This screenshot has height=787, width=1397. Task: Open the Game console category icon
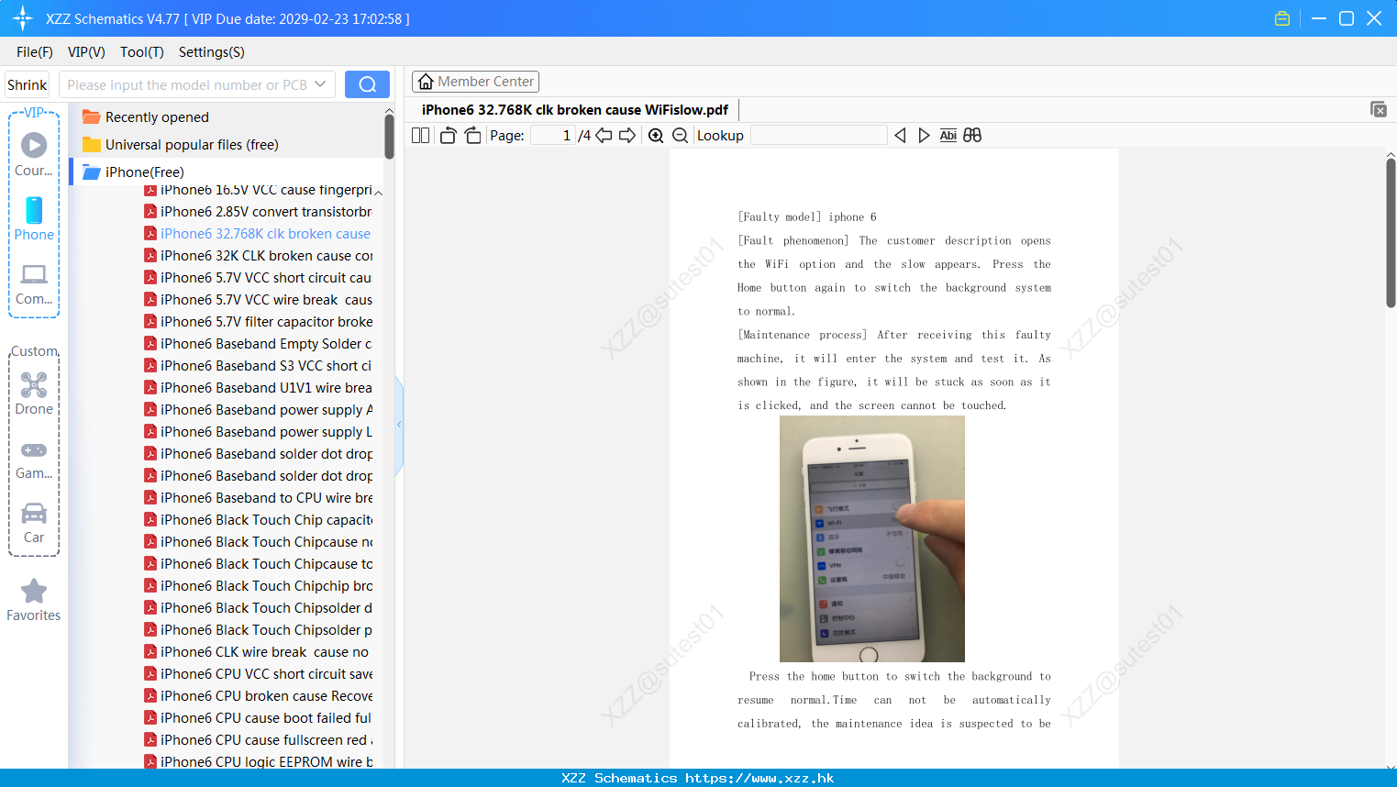pyautogui.click(x=34, y=460)
